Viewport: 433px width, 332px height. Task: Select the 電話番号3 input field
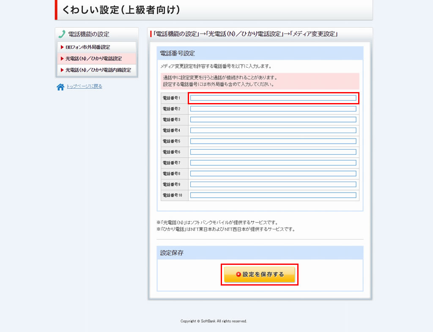tap(273, 120)
